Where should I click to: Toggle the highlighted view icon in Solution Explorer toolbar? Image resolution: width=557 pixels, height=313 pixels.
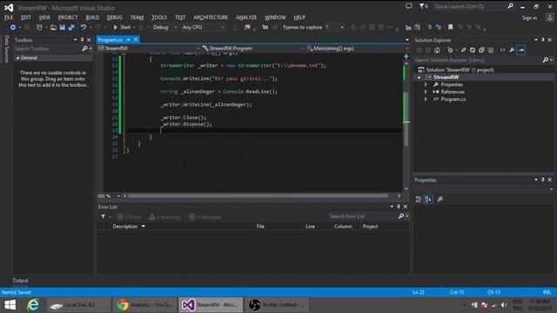(x=521, y=50)
